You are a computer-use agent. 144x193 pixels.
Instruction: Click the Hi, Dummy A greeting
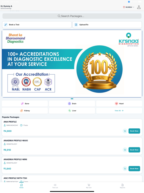tap(6, 6)
